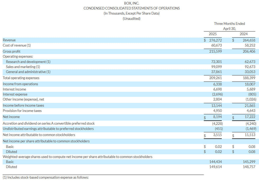Click income before taxes value 13,144
Viewport: 259px width, 181px height.
point(216,106)
